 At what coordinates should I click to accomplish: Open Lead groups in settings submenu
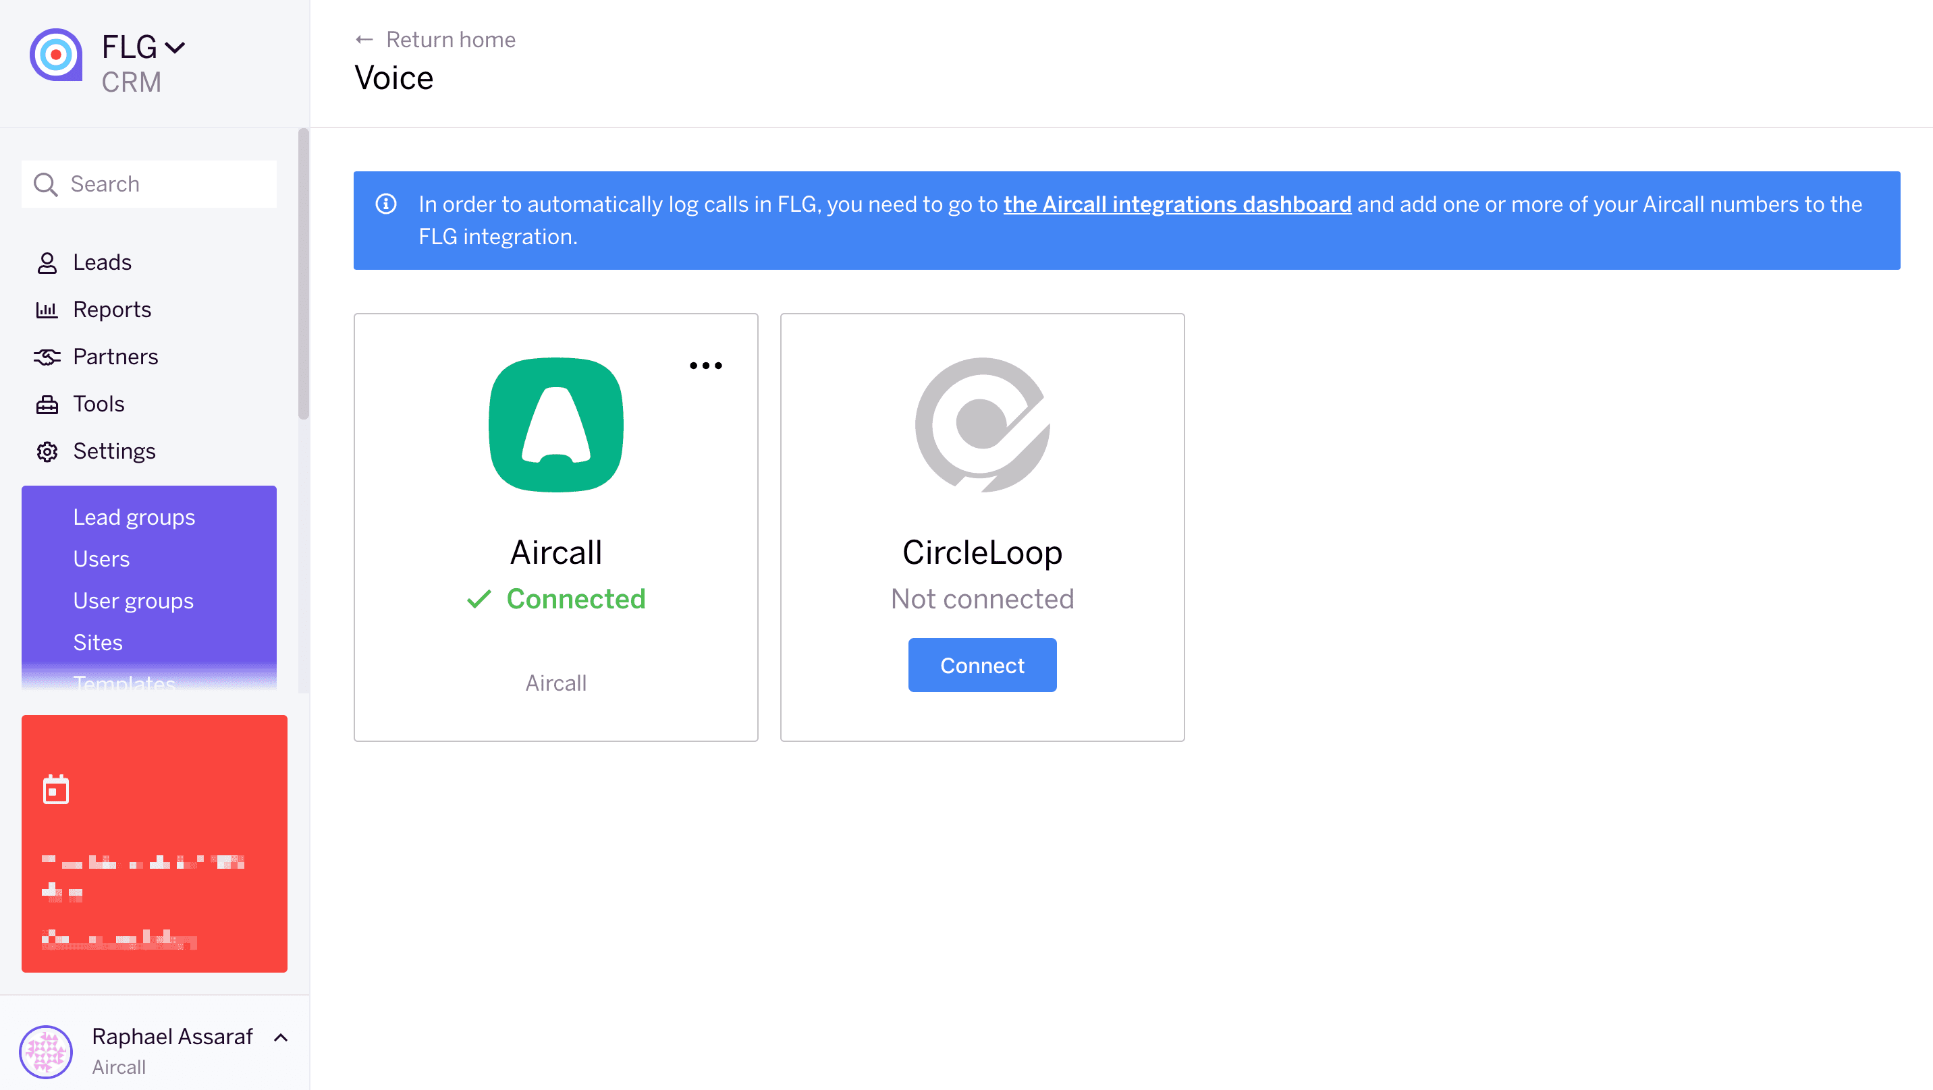[134, 517]
